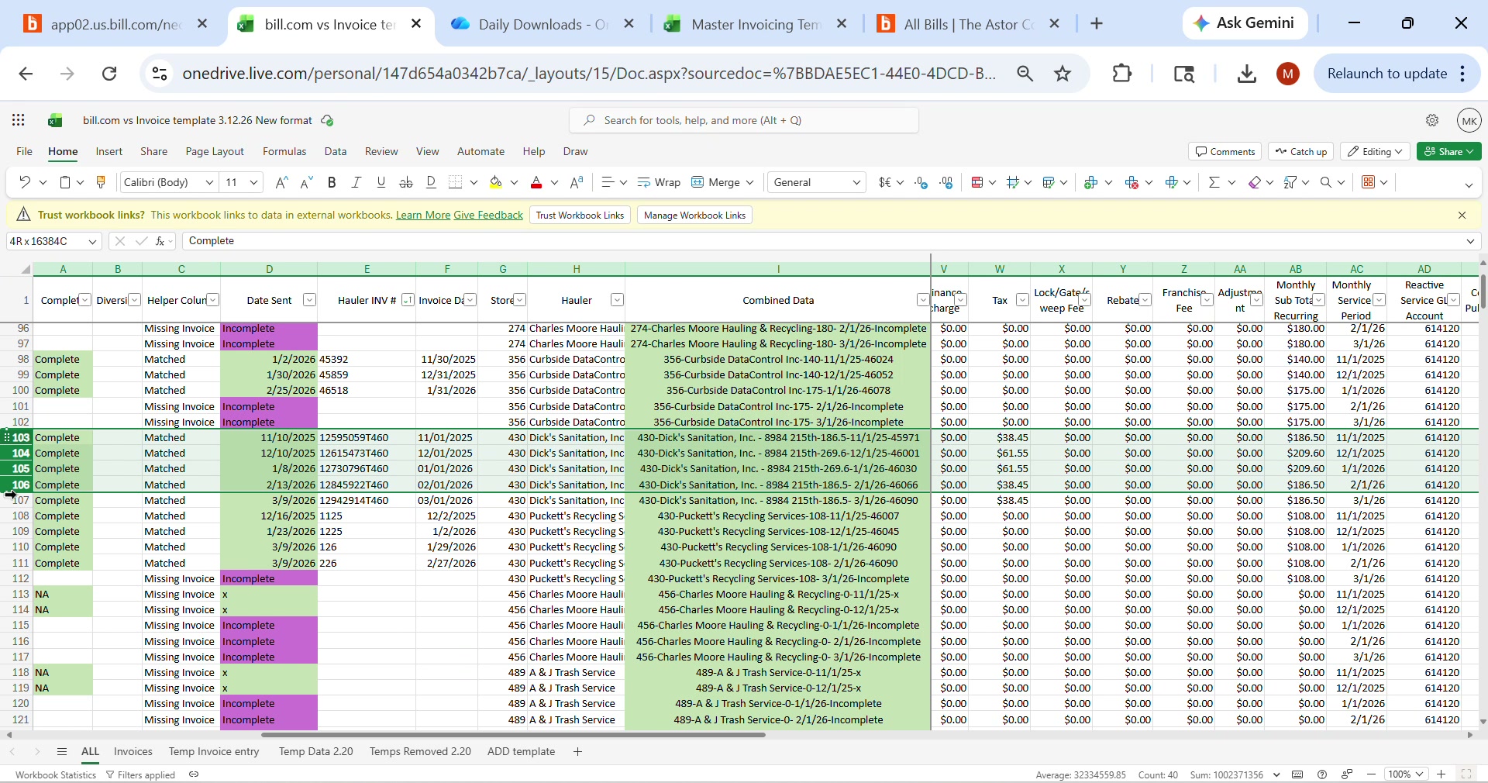Switch to the Invoices sheet tab
The width and height of the screenshot is (1488, 783).
pos(133,751)
